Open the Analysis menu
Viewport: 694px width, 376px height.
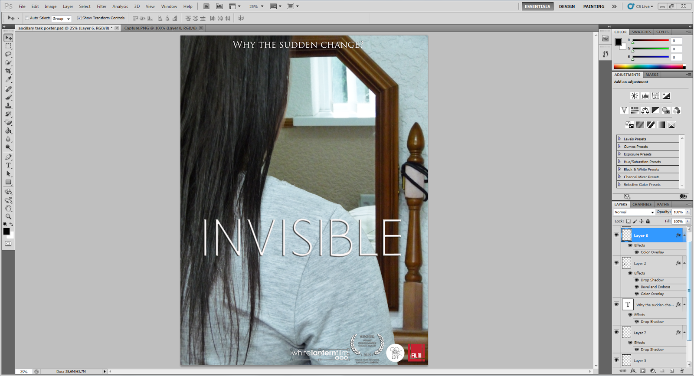(120, 7)
